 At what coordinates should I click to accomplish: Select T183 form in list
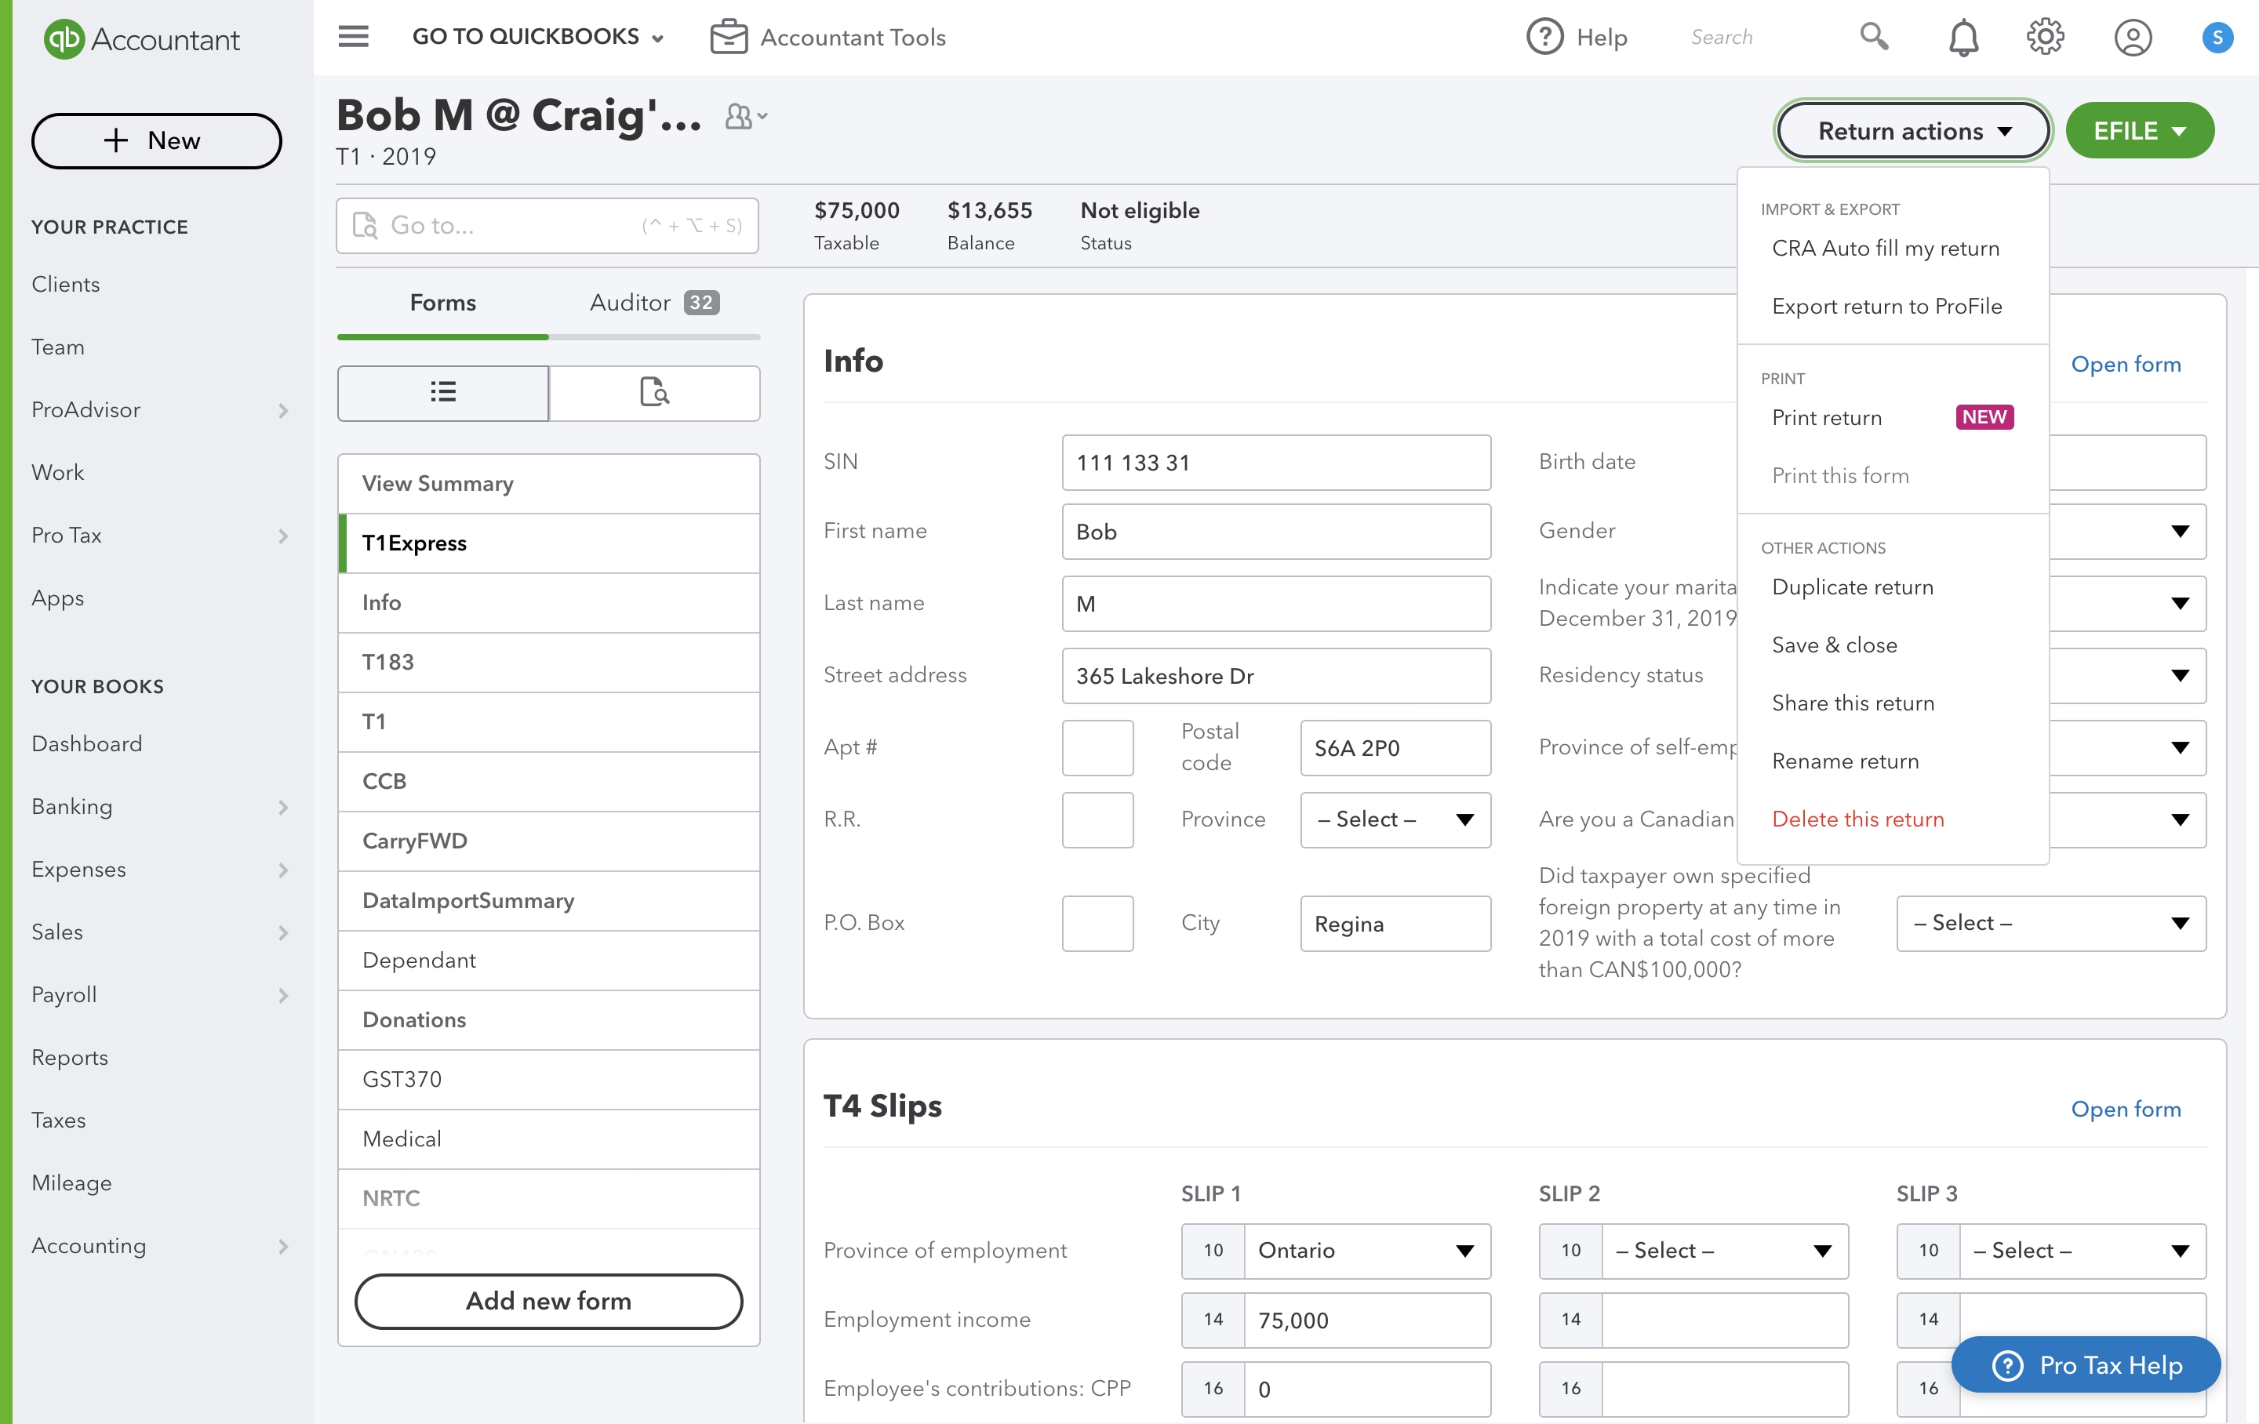[x=549, y=663]
